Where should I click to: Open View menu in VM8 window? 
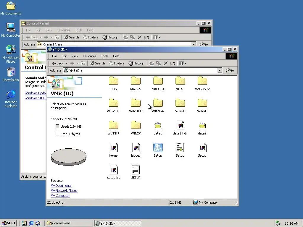tap(75, 56)
